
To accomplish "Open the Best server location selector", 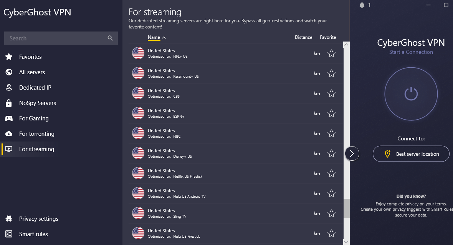I will point(411,154).
